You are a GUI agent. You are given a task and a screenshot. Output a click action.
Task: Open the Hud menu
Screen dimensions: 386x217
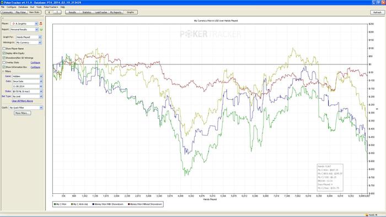click(32, 7)
